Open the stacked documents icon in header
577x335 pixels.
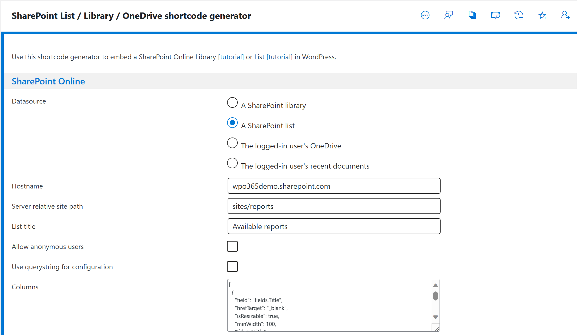coord(472,15)
